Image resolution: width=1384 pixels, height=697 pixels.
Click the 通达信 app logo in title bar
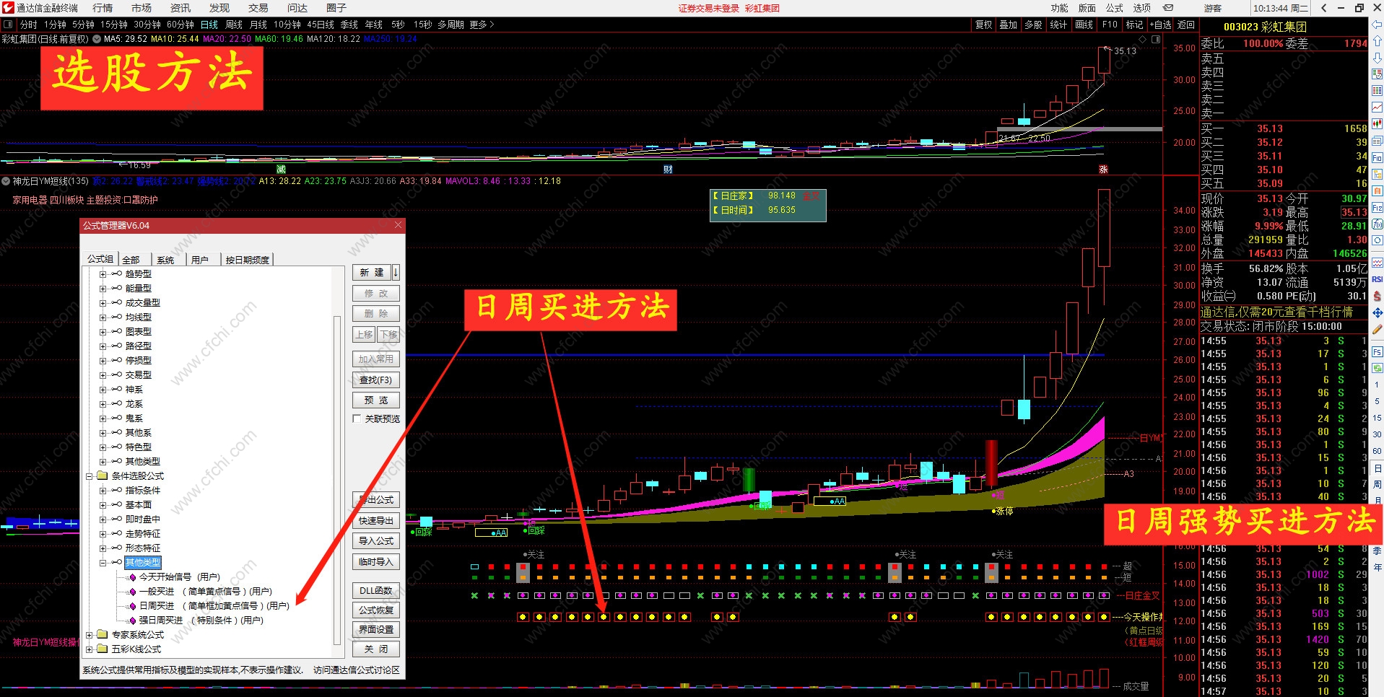tap(8, 8)
